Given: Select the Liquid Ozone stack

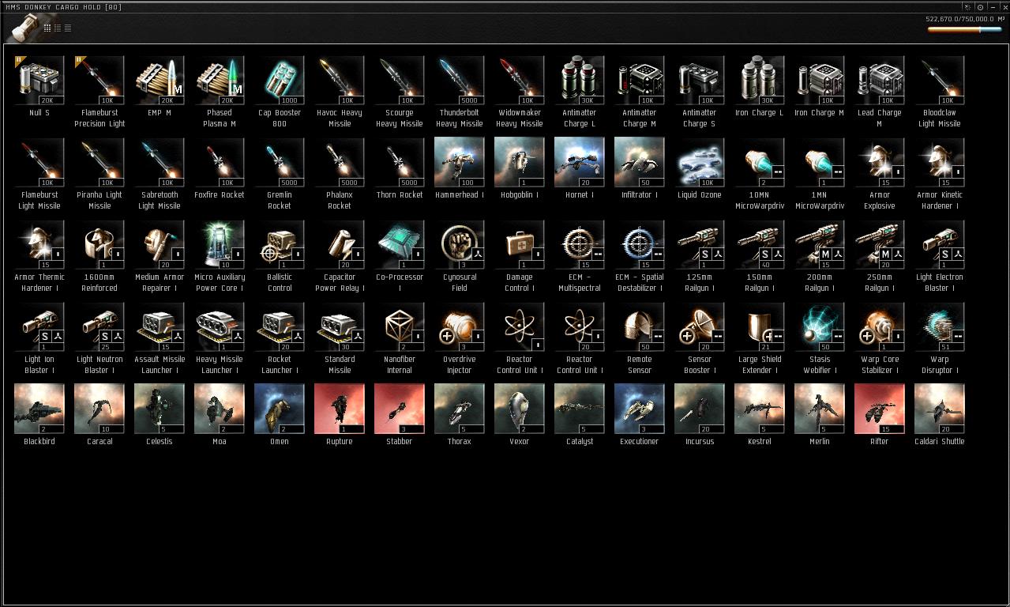Looking at the screenshot, I should (700, 162).
